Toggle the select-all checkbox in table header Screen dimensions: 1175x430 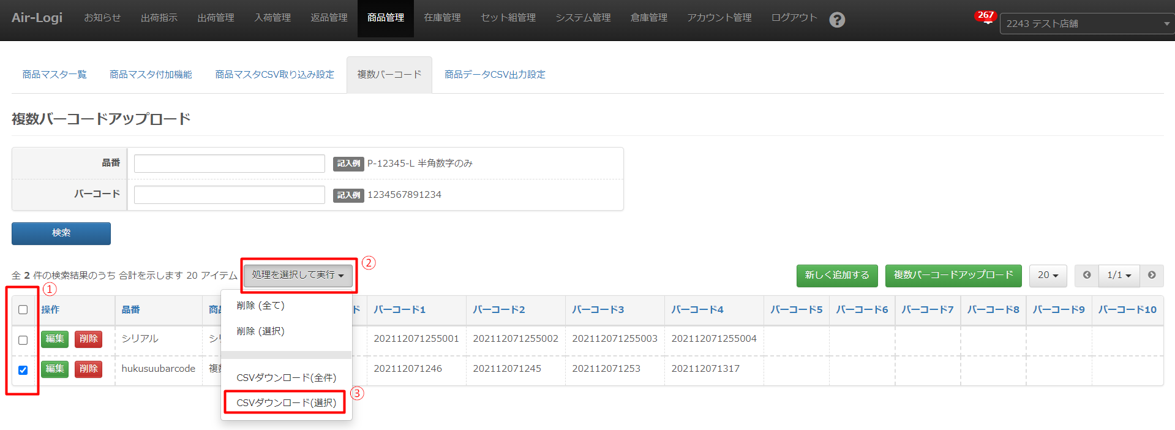click(x=23, y=310)
